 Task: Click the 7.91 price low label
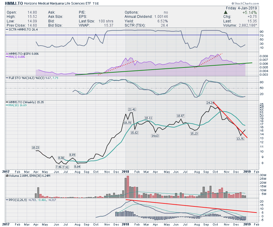[66, 167]
